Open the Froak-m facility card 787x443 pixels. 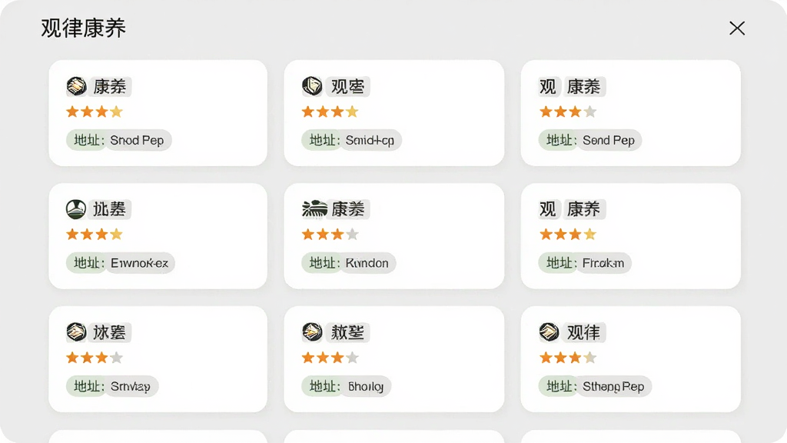tap(630, 236)
